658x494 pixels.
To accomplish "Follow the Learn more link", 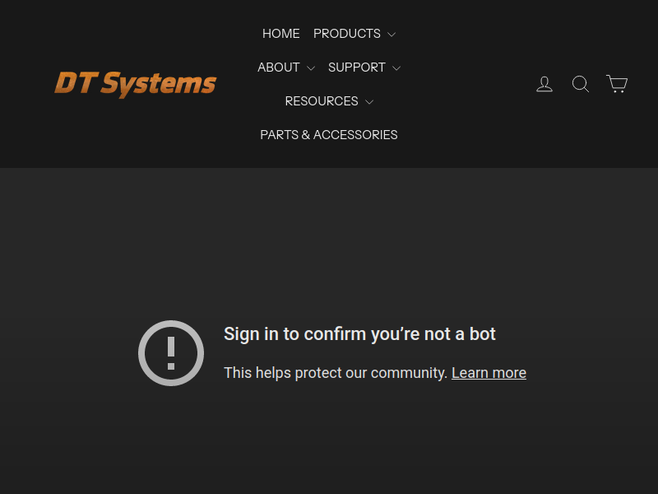I will tap(489, 373).
